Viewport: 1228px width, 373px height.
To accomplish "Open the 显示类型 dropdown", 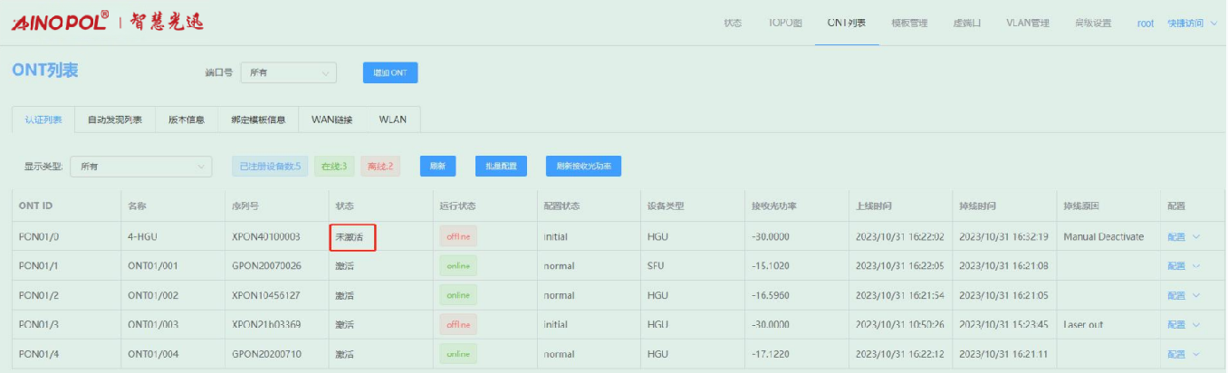I will (x=140, y=167).
